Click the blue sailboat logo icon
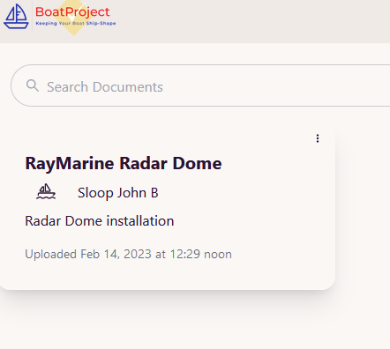The image size is (390, 349). (16, 16)
